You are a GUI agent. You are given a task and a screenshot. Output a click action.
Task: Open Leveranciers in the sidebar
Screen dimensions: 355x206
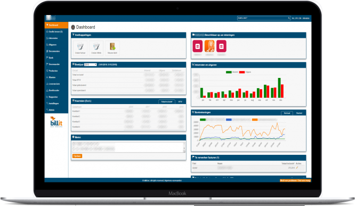pos(56,84)
